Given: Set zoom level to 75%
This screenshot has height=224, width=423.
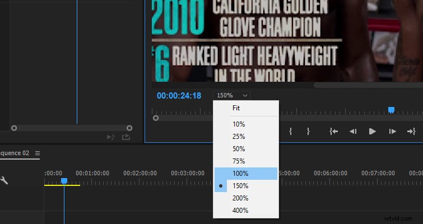Looking at the screenshot, I should click(x=246, y=161).
